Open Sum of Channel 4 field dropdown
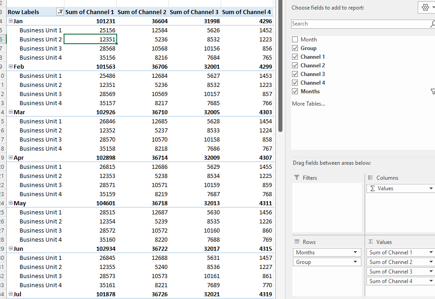This screenshot has width=435, height=299. pyautogui.click(x=431, y=281)
